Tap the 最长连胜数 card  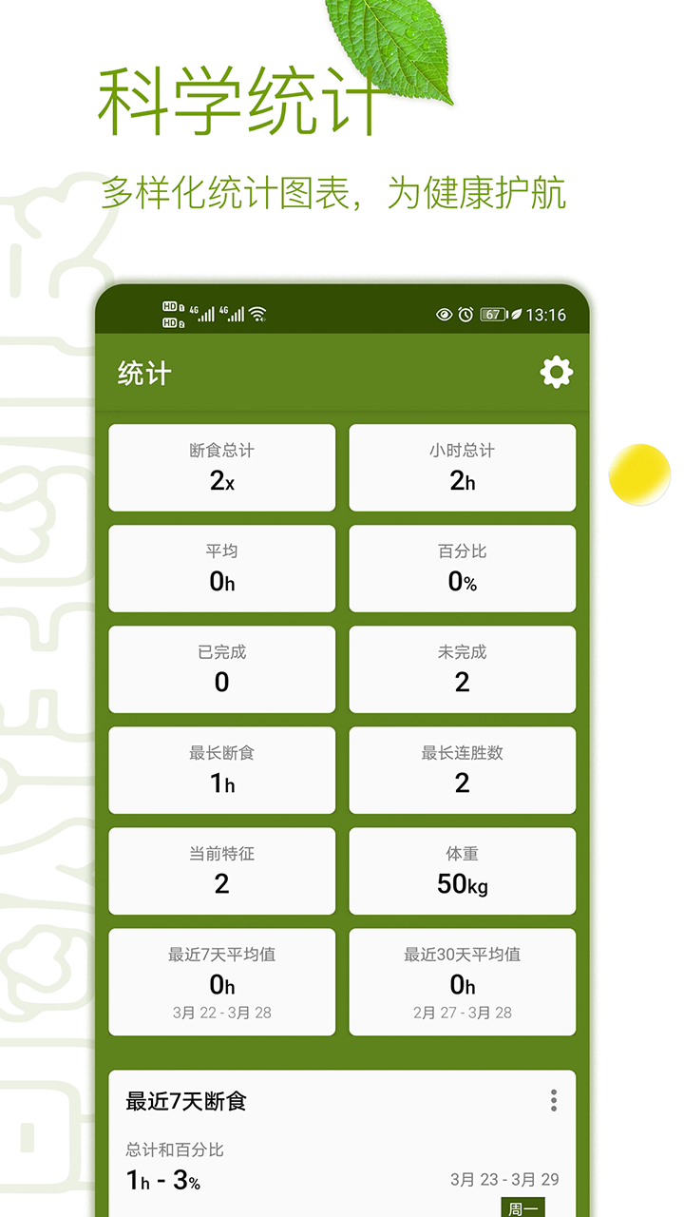click(x=463, y=769)
